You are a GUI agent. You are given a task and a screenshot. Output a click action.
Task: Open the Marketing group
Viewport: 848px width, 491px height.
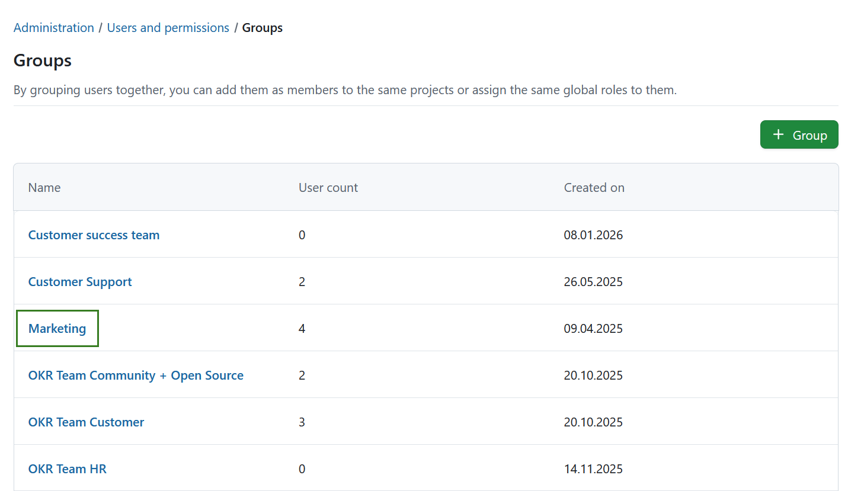57,328
